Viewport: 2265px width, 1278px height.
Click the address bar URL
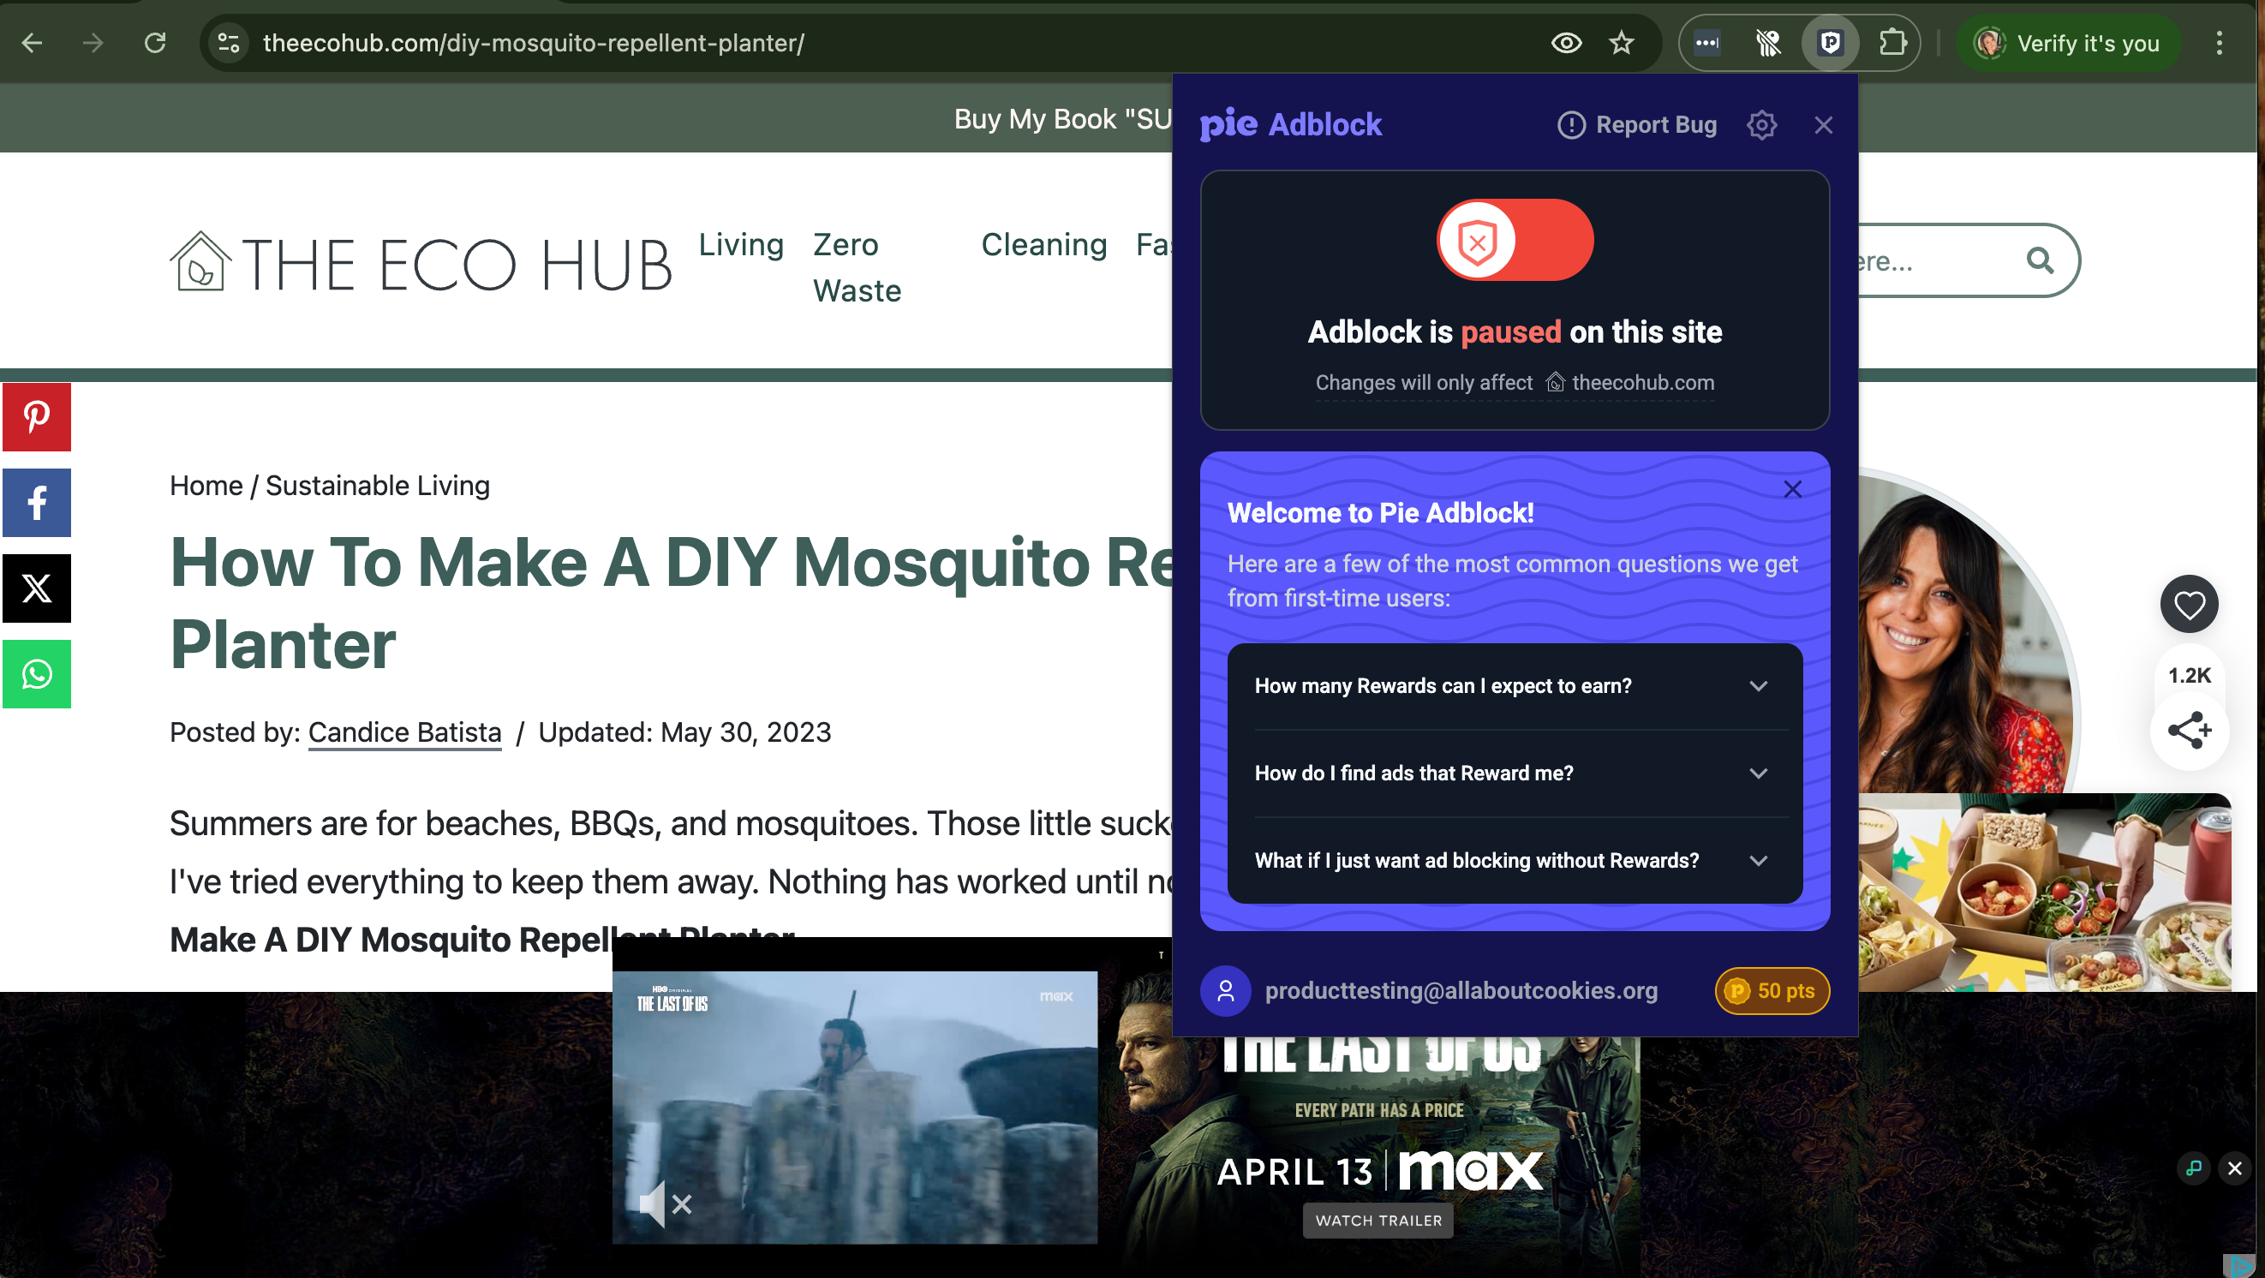pos(533,43)
